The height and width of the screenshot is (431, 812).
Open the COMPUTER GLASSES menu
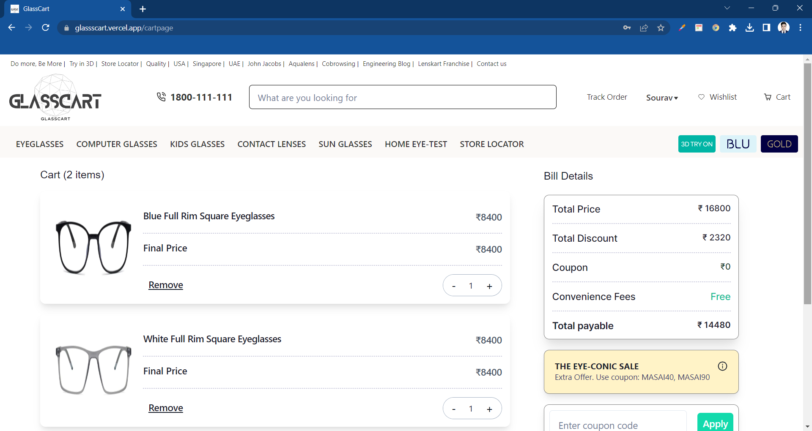click(x=117, y=144)
